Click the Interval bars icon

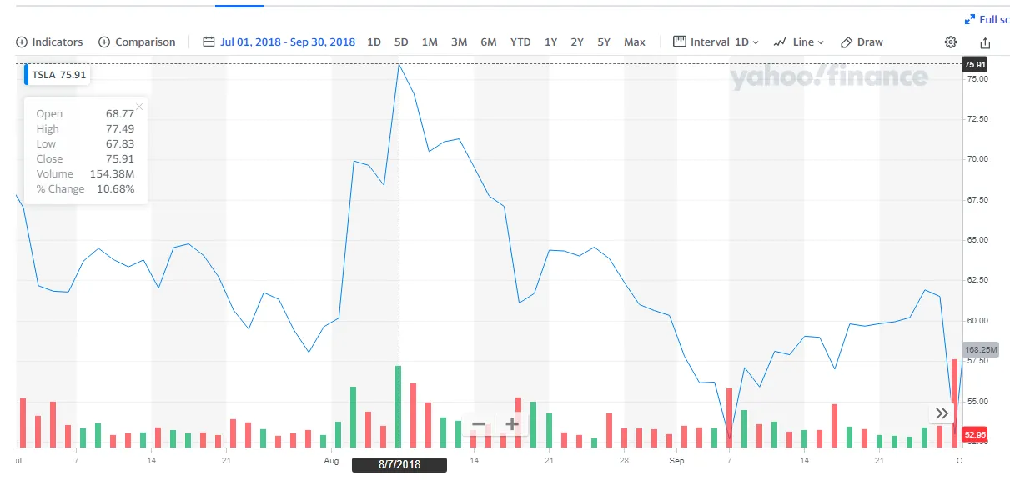(679, 42)
